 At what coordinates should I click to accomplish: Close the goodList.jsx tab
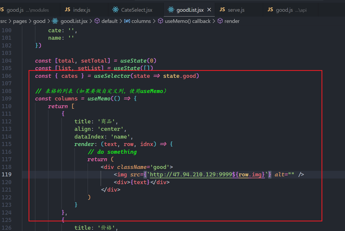209,10
